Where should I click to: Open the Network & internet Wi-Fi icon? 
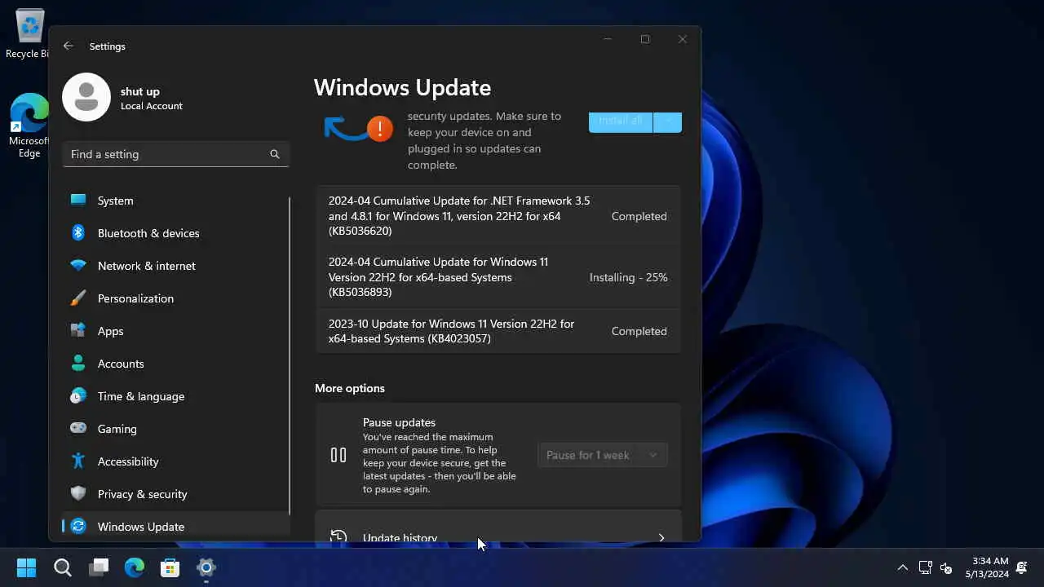tap(78, 265)
